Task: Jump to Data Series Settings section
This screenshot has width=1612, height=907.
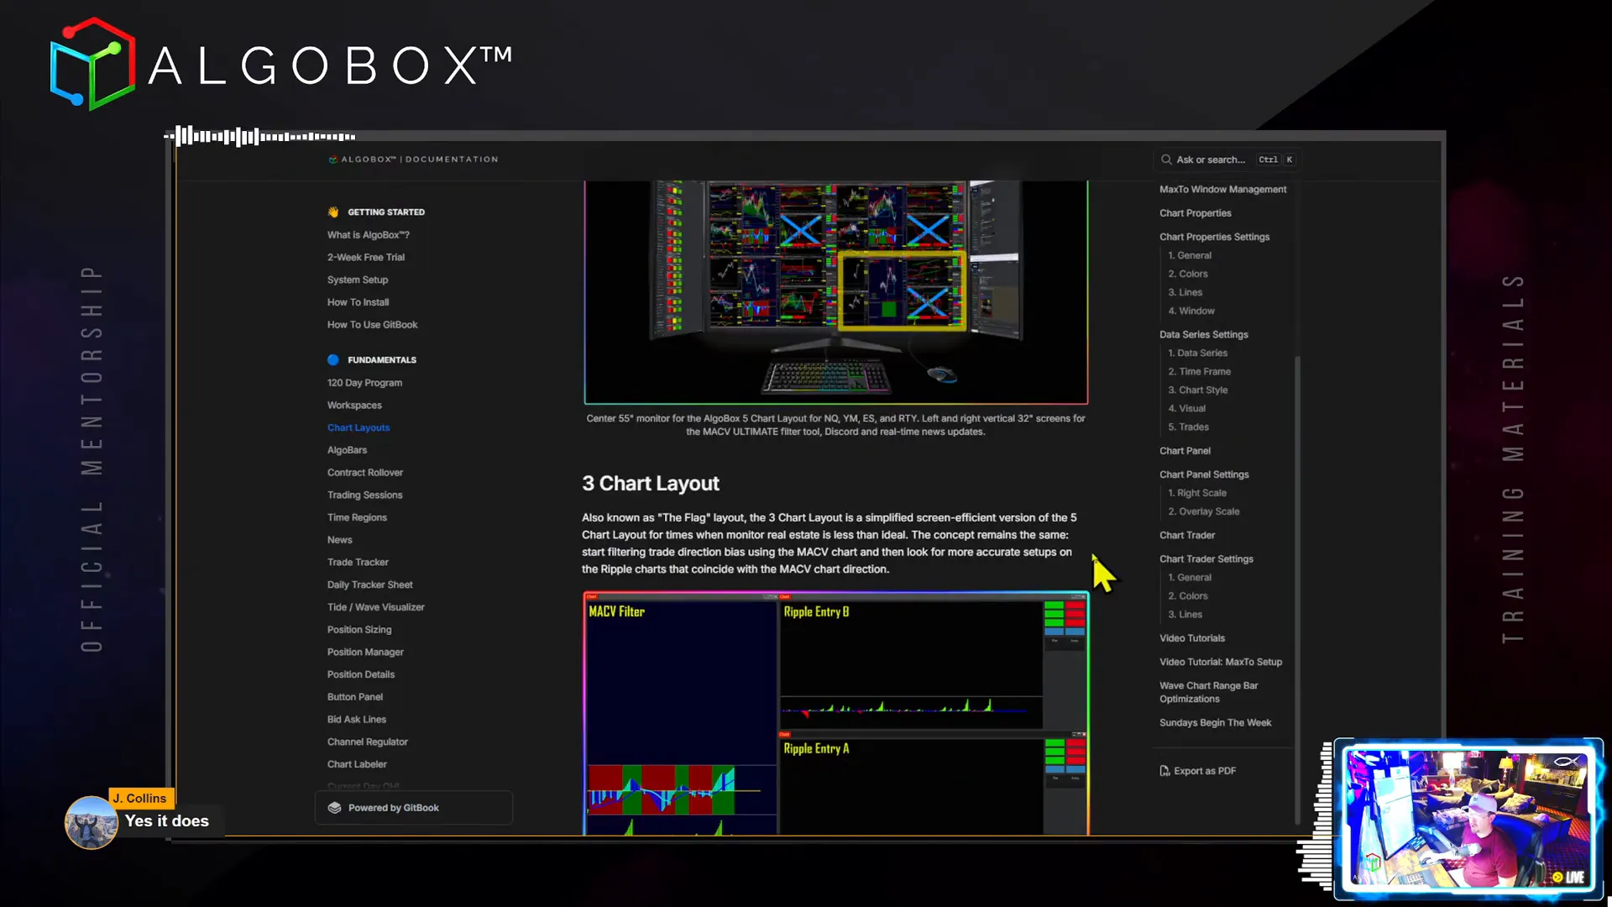Action: 1204,334
